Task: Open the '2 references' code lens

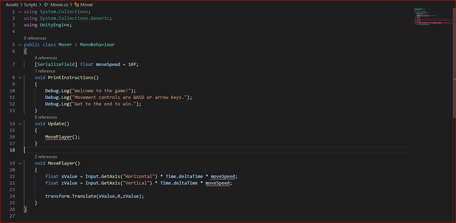Action: 46,157
